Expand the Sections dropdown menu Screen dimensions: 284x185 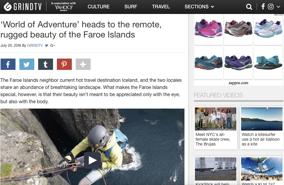click(x=199, y=7)
